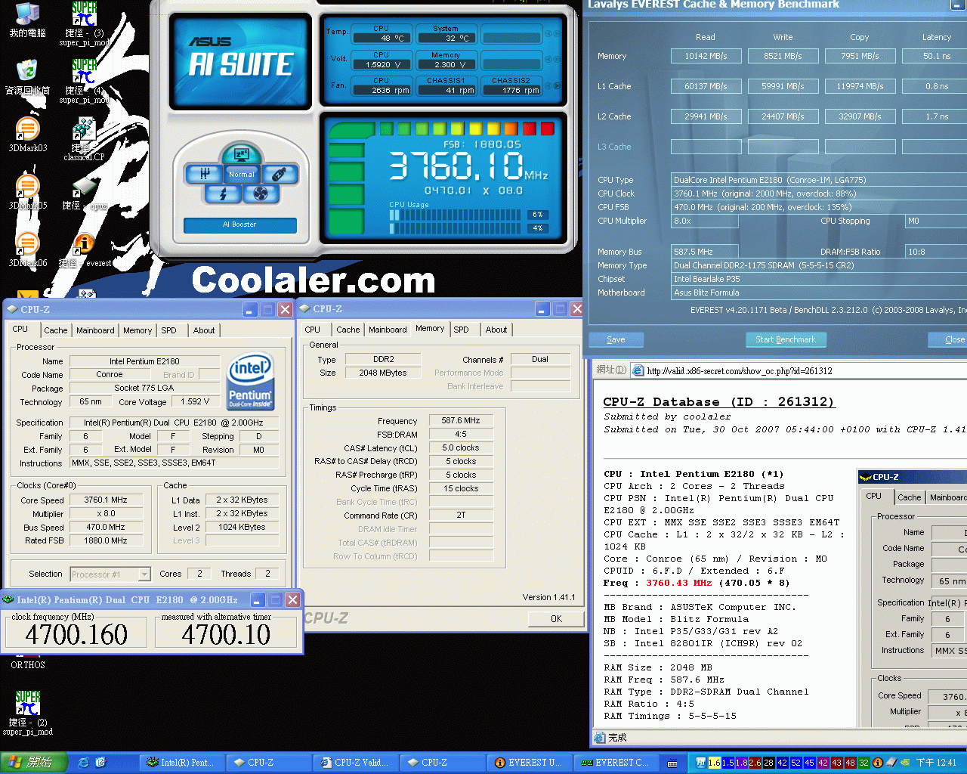This screenshot has width=967, height=774.
Task: Click the keyboard icon left of system tray
Action: point(672,763)
